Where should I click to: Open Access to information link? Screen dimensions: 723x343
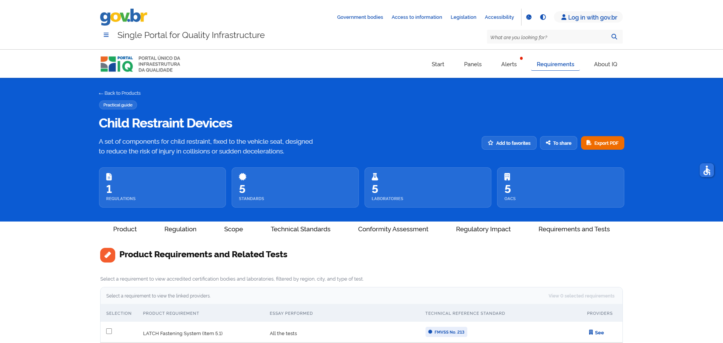tap(417, 17)
